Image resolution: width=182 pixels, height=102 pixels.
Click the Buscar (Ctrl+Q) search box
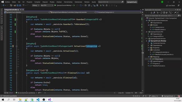coord(111,2)
